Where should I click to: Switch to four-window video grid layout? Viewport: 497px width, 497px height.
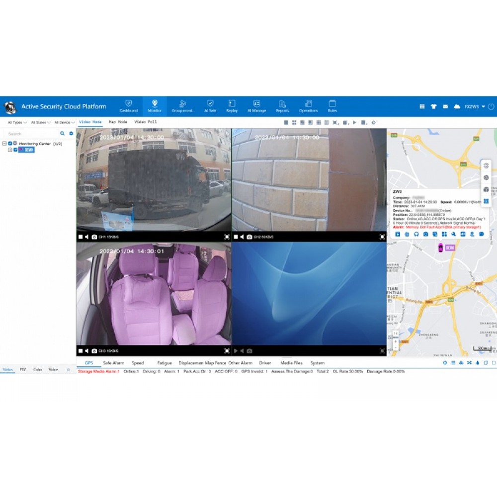click(294, 122)
